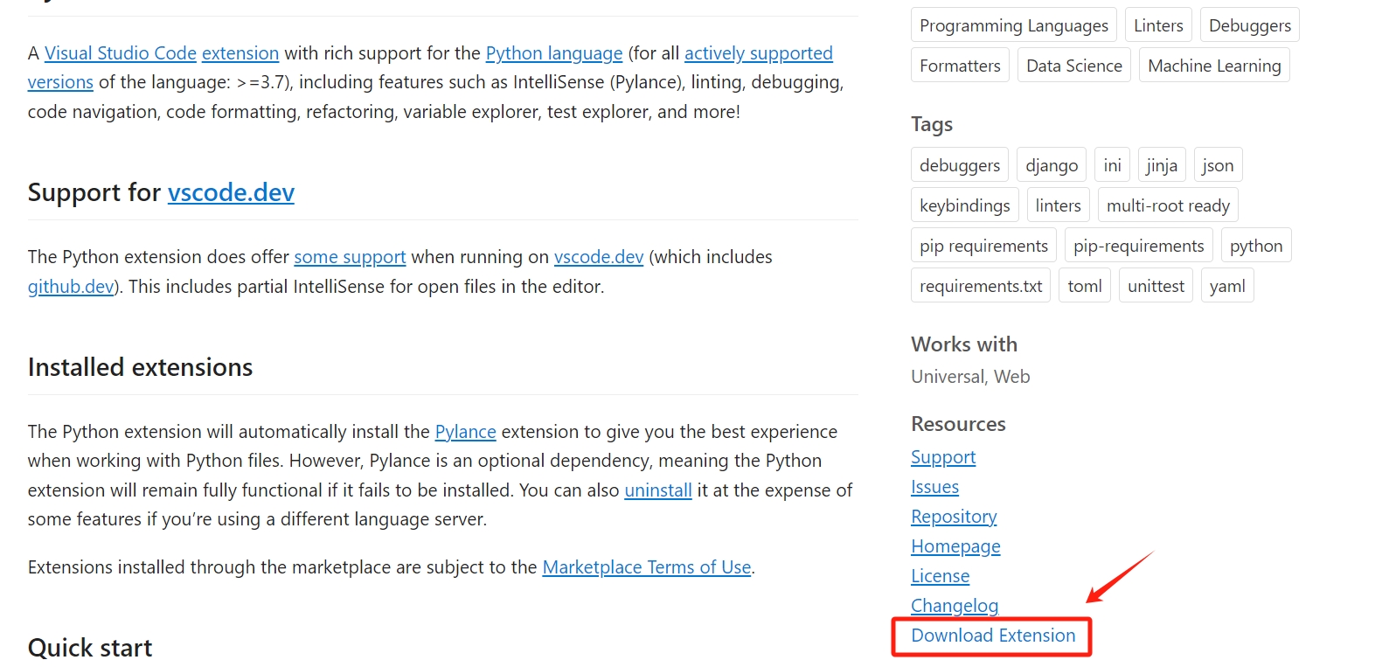Open the Changelog resource link

955,606
